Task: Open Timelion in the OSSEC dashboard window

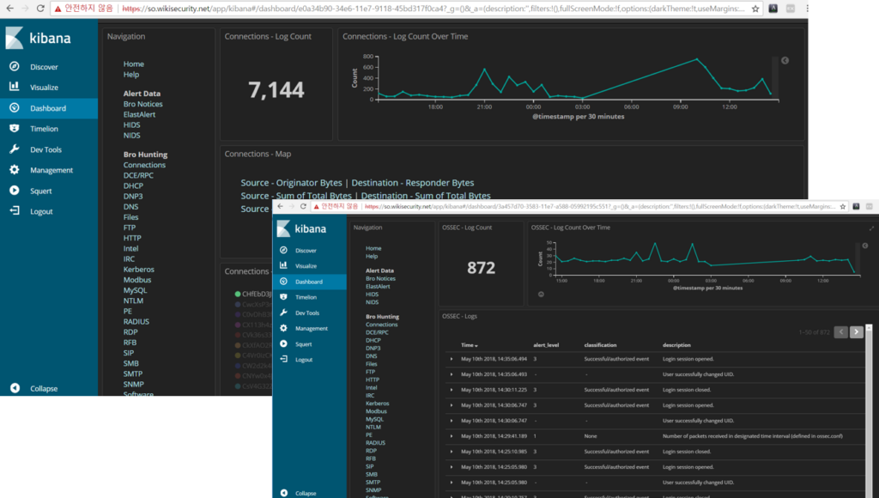Action: pos(306,297)
